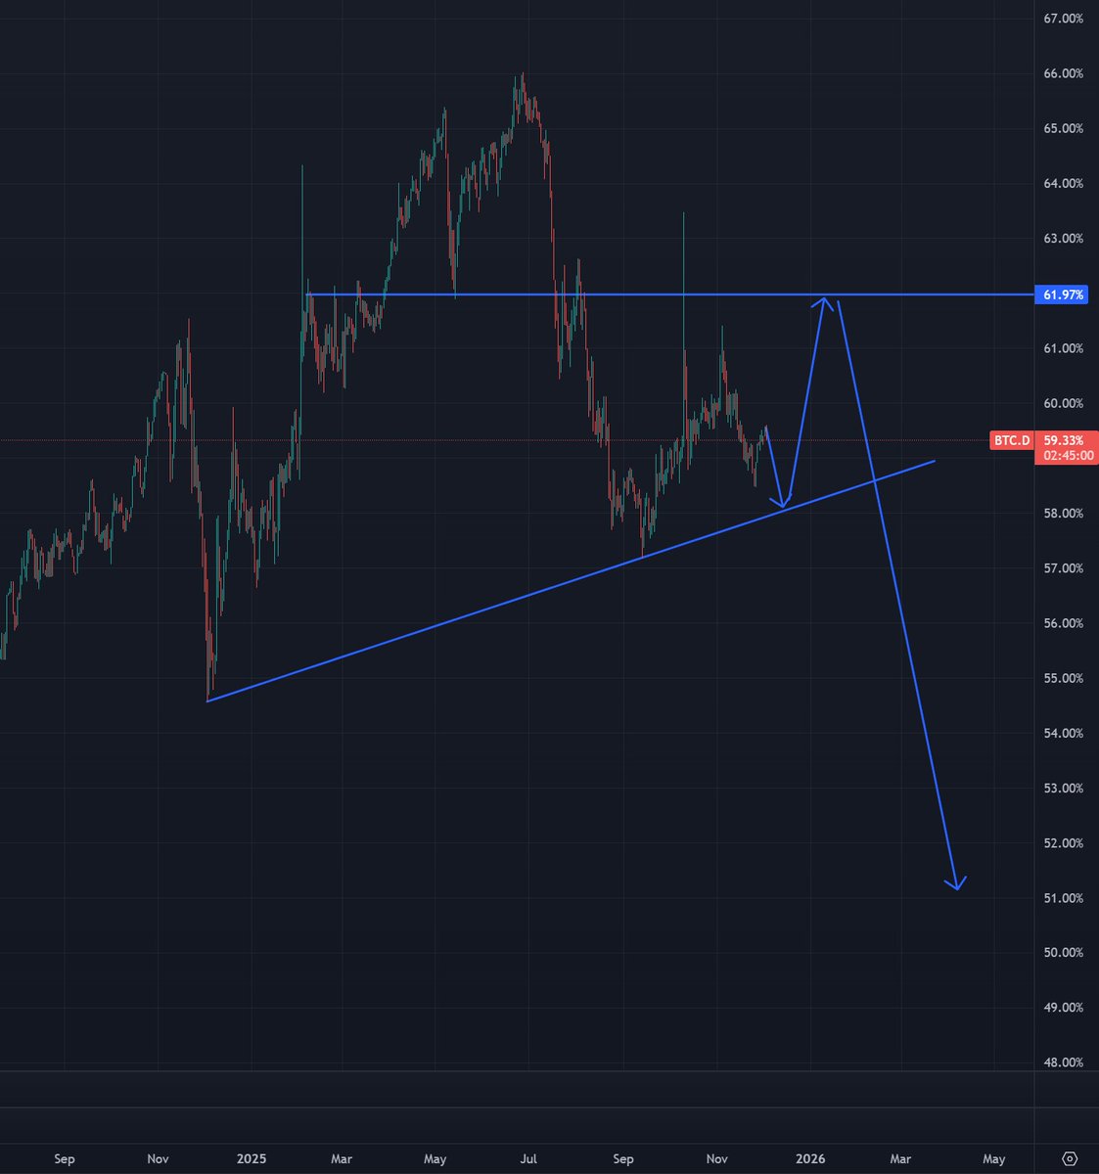Click the Sep label before second Nov
This screenshot has height=1174, width=1099.
coord(622,1159)
